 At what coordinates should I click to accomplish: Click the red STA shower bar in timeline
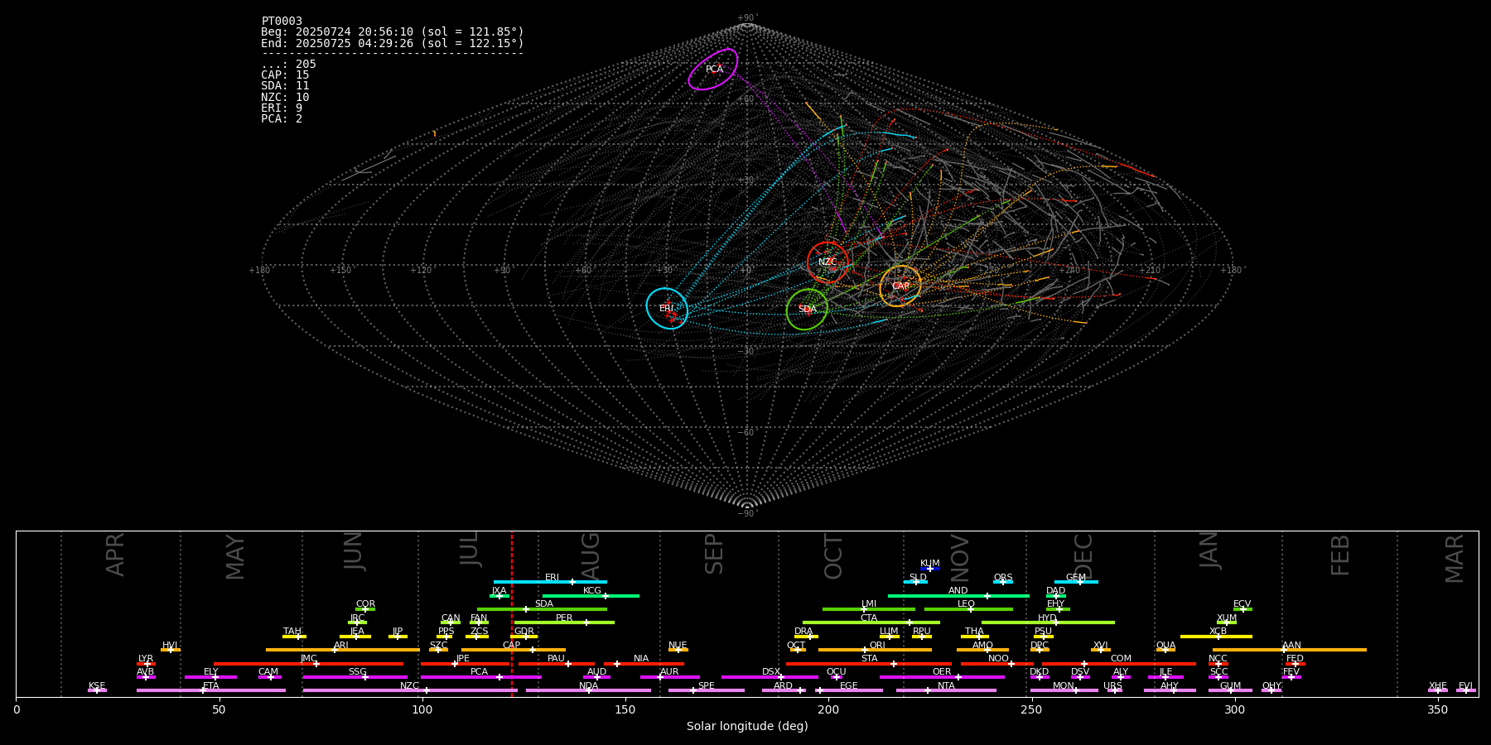click(x=869, y=663)
